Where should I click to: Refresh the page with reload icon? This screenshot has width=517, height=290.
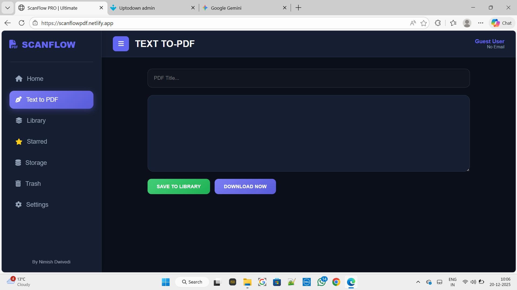pos(22,23)
